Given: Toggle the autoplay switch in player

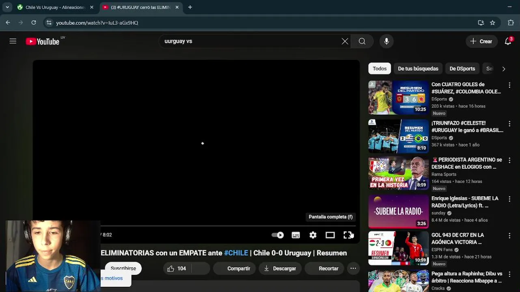Looking at the screenshot, I should (x=278, y=235).
